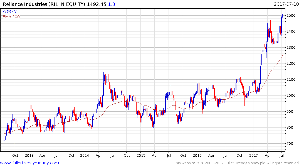This screenshot has width=299, height=167.
Task: Open the www.fullertreacymoney.com link
Action: [29, 163]
